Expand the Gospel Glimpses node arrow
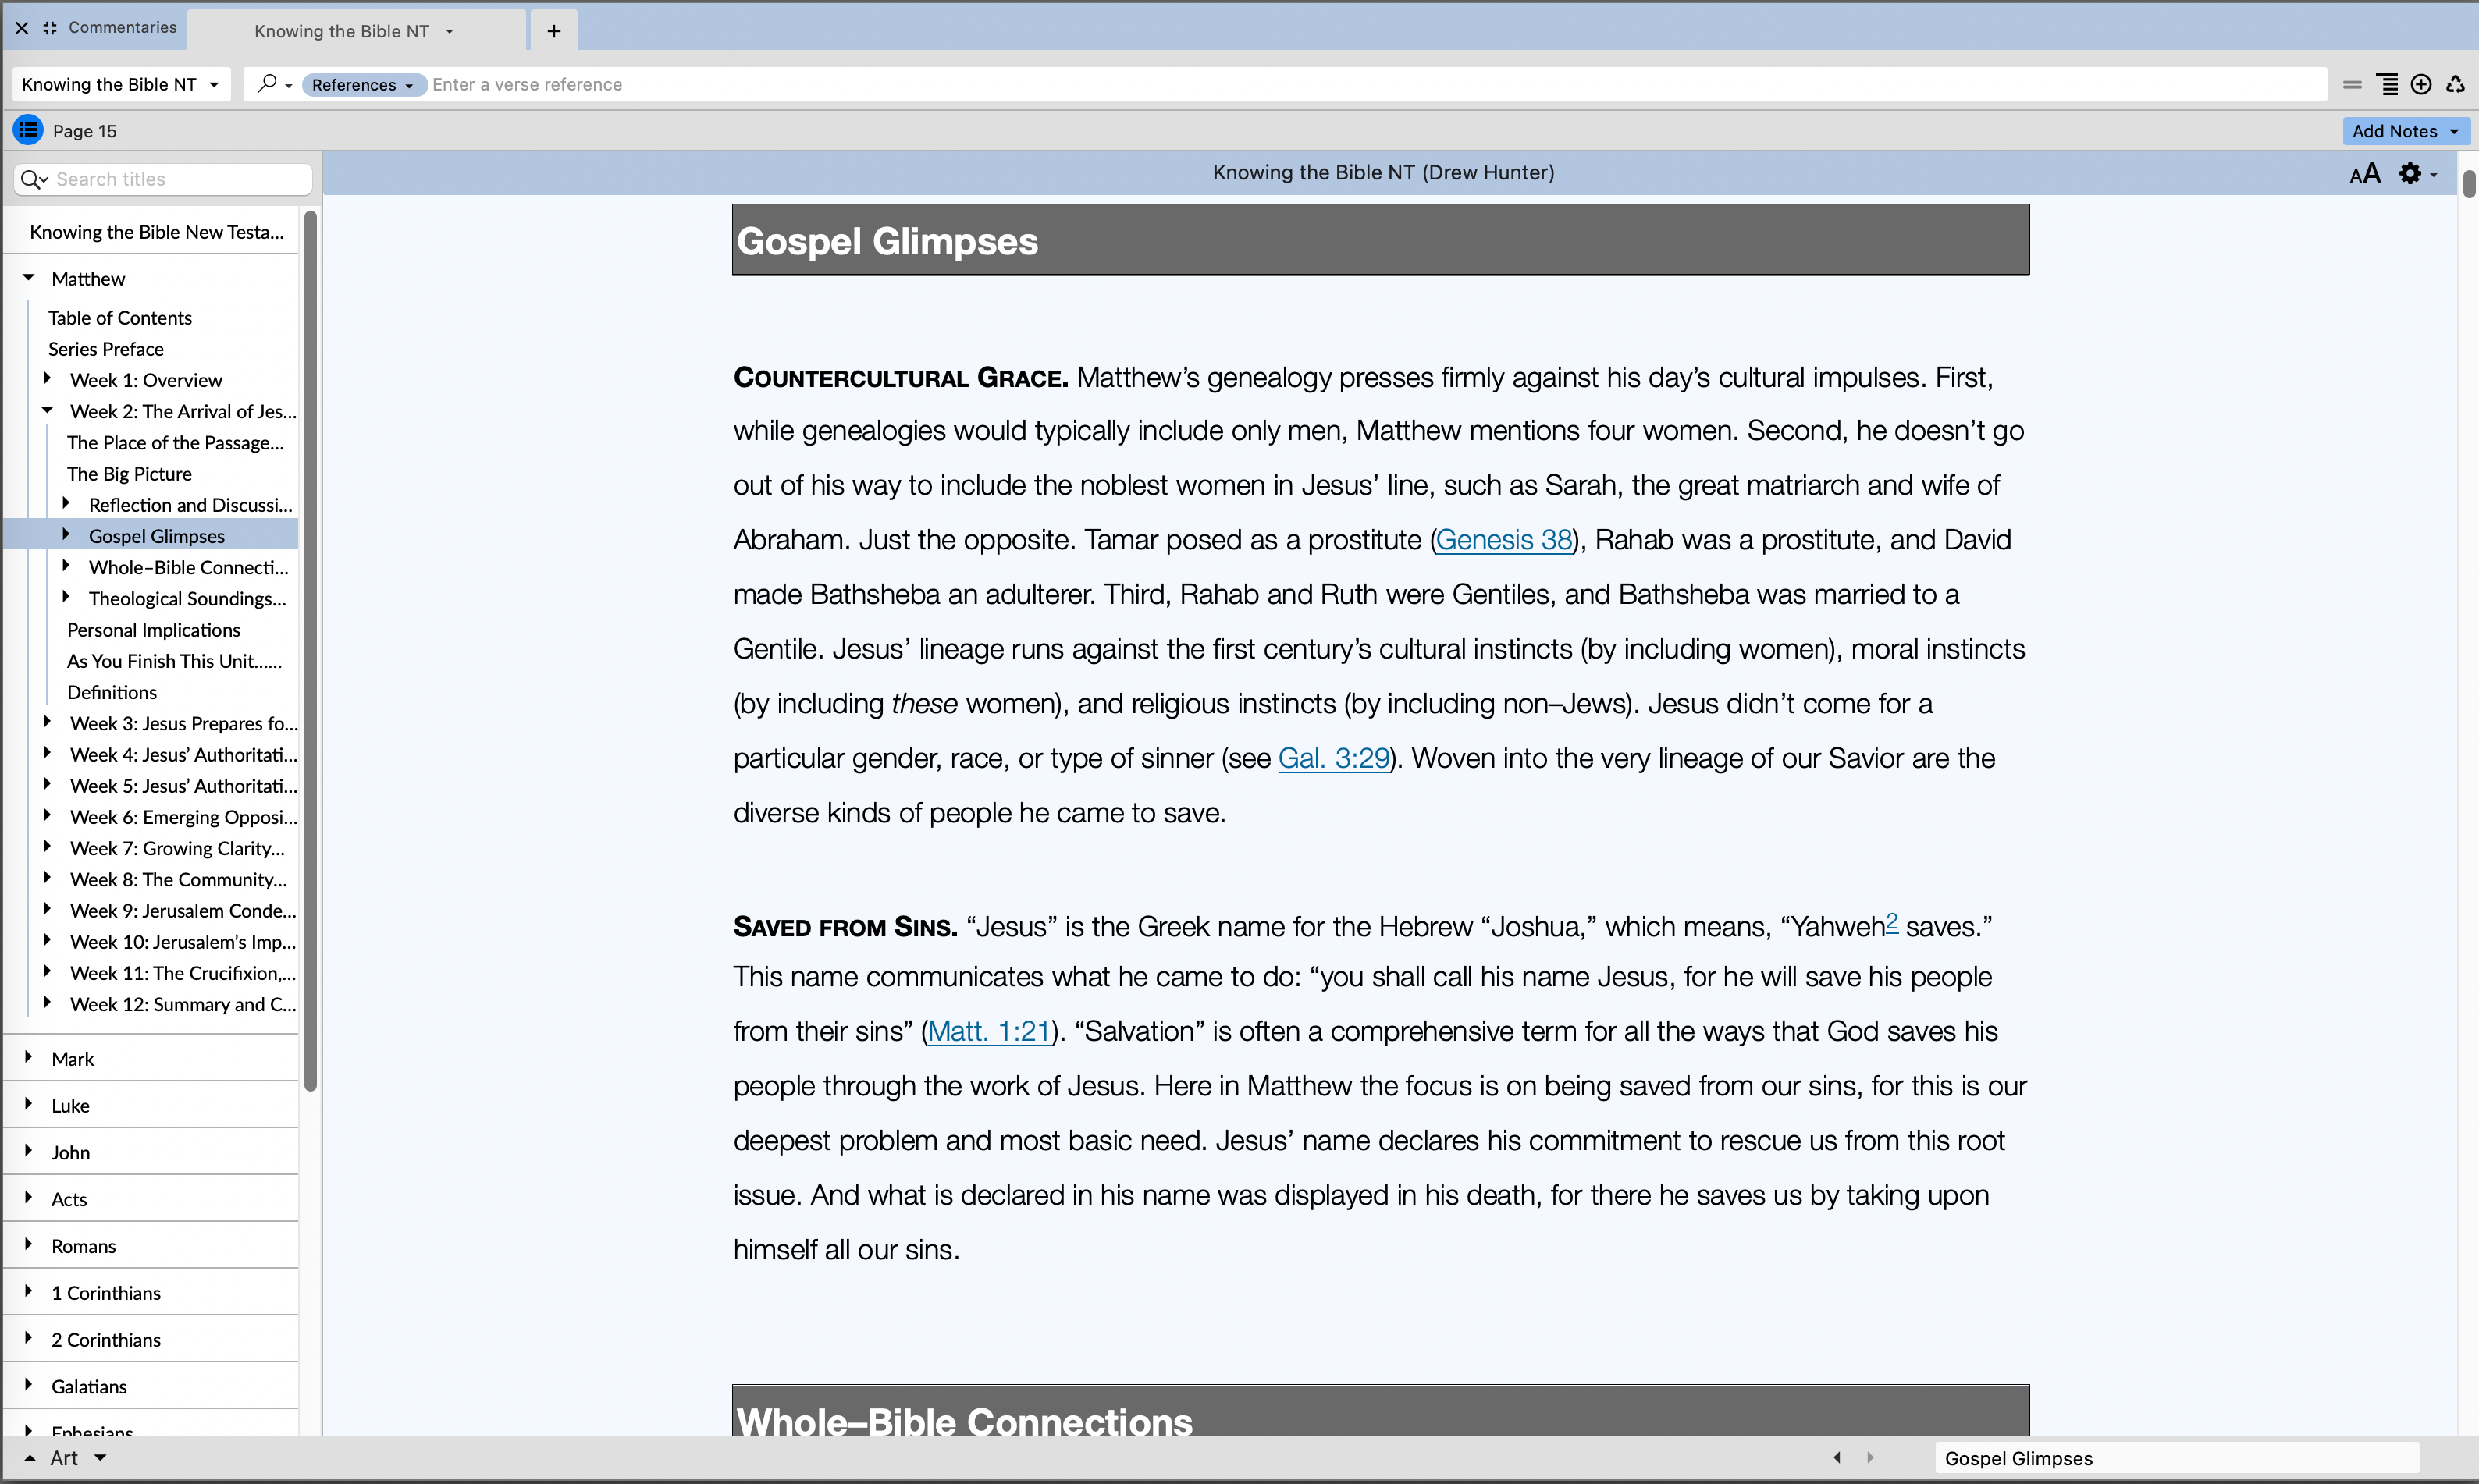This screenshot has height=1484, width=2479. click(66, 535)
